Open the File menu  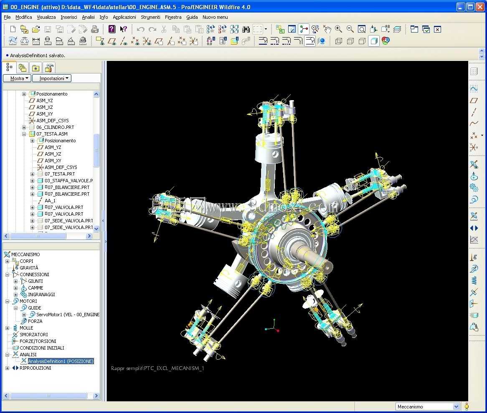[7, 17]
